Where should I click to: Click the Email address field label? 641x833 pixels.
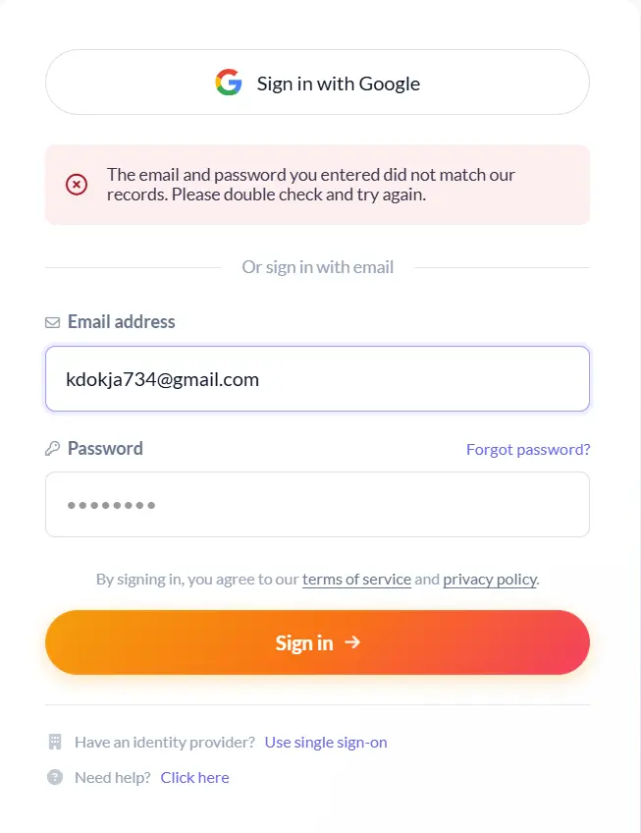[x=121, y=322]
